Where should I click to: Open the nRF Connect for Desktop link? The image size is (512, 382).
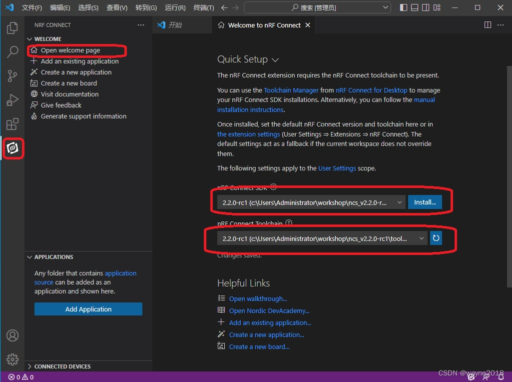(371, 90)
